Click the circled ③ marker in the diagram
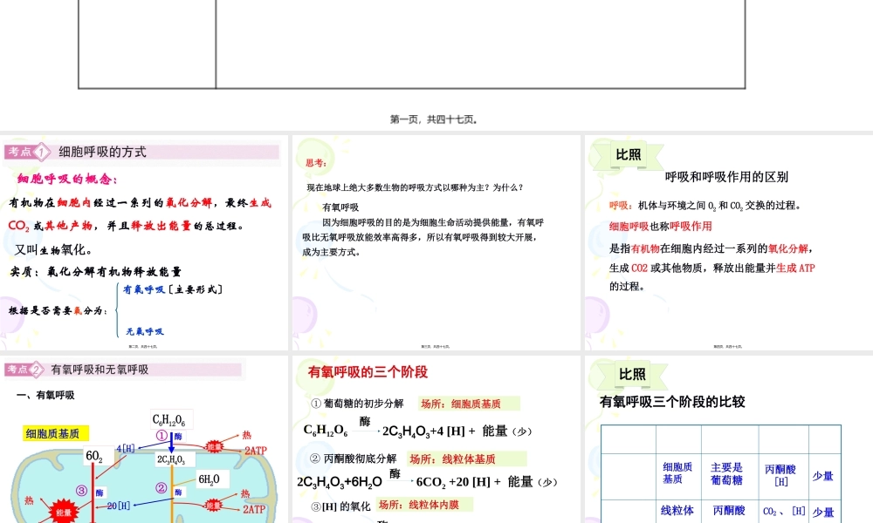The width and height of the screenshot is (873, 523). click(82, 490)
